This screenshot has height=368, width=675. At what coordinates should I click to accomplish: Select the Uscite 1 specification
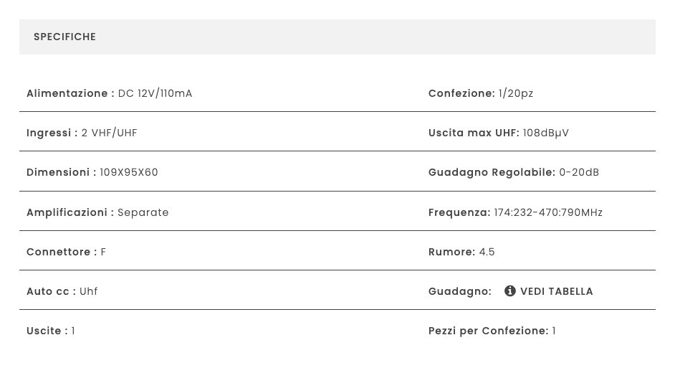(x=51, y=331)
